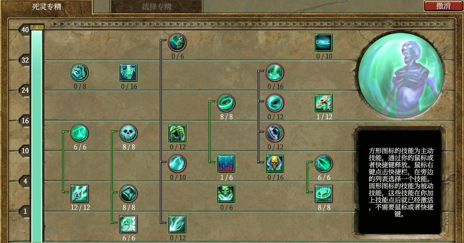Switch to the 选择专精 tab
This screenshot has height=243, width=464.
tap(156, 6)
